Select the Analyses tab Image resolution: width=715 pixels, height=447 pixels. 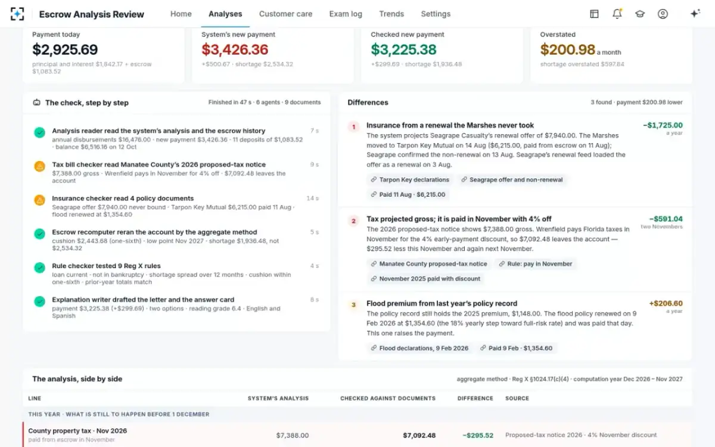coord(225,14)
